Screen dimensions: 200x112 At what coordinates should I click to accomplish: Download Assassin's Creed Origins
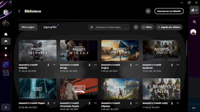(x=131, y=65)
